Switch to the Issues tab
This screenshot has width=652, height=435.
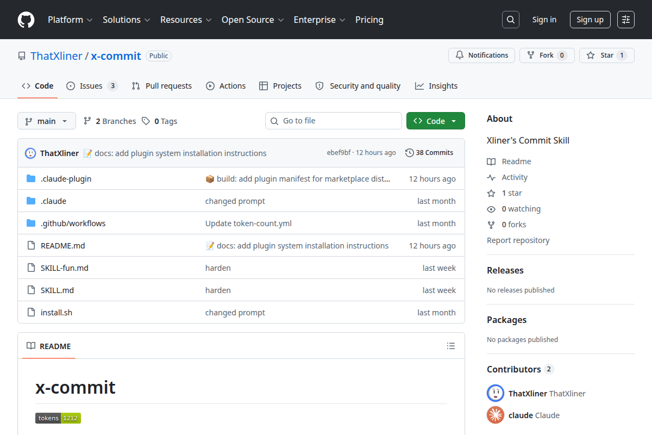coord(92,86)
